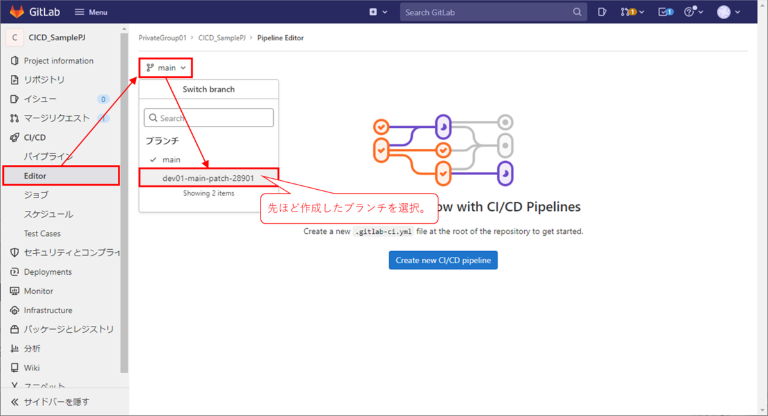The width and height of the screenshot is (768, 416).
Task: Click the Monitor screen icon
Action: click(x=15, y=291)
